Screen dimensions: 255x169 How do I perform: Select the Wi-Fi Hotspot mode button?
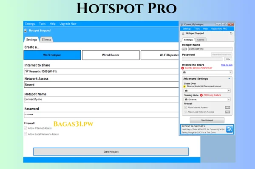click(x=52, y=55)
